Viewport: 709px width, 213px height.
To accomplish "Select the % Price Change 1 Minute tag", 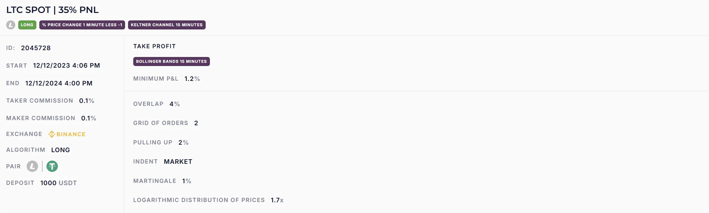I will [82, 25].
